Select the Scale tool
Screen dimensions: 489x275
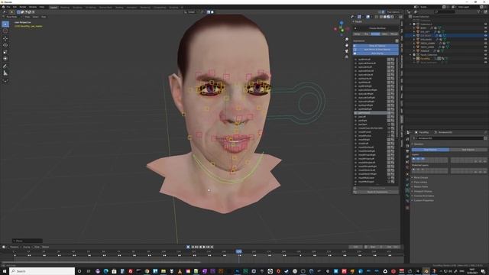(5, 52)
